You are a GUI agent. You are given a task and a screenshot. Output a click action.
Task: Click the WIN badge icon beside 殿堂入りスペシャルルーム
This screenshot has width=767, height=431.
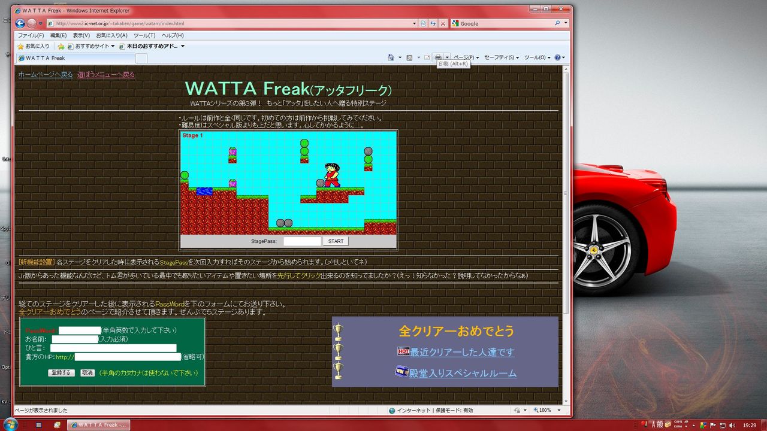[x=401, y=372]
